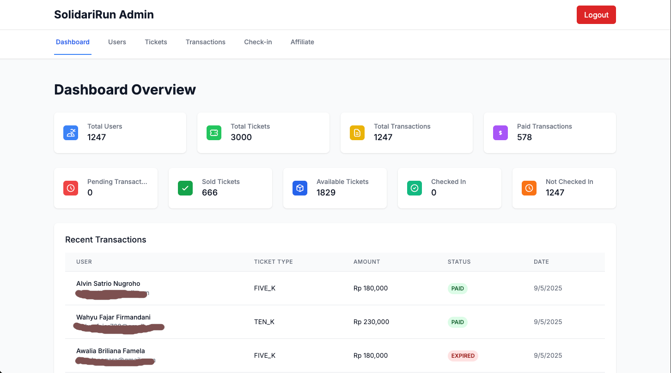Switch to the Tickets tab

coord(156,42)
